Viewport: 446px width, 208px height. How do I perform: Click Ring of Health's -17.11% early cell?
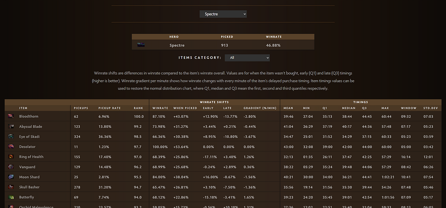click(x=210, y=157)
